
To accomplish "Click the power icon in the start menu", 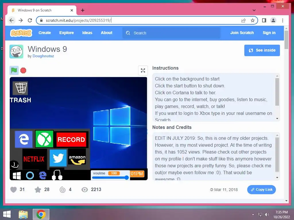I will [x=14, y=165].
